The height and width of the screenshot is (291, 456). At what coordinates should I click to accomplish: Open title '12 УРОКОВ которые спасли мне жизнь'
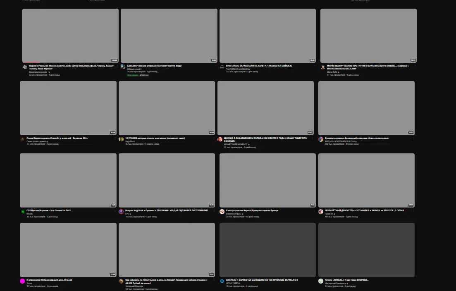(155, 138)
